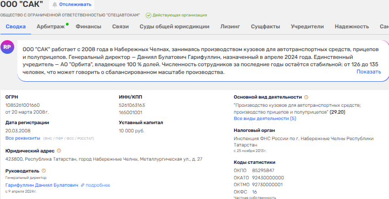Viewport: 389px width, 199px height.
Task: Click the link icon beside подробнее
Action: tap(82, 185)
